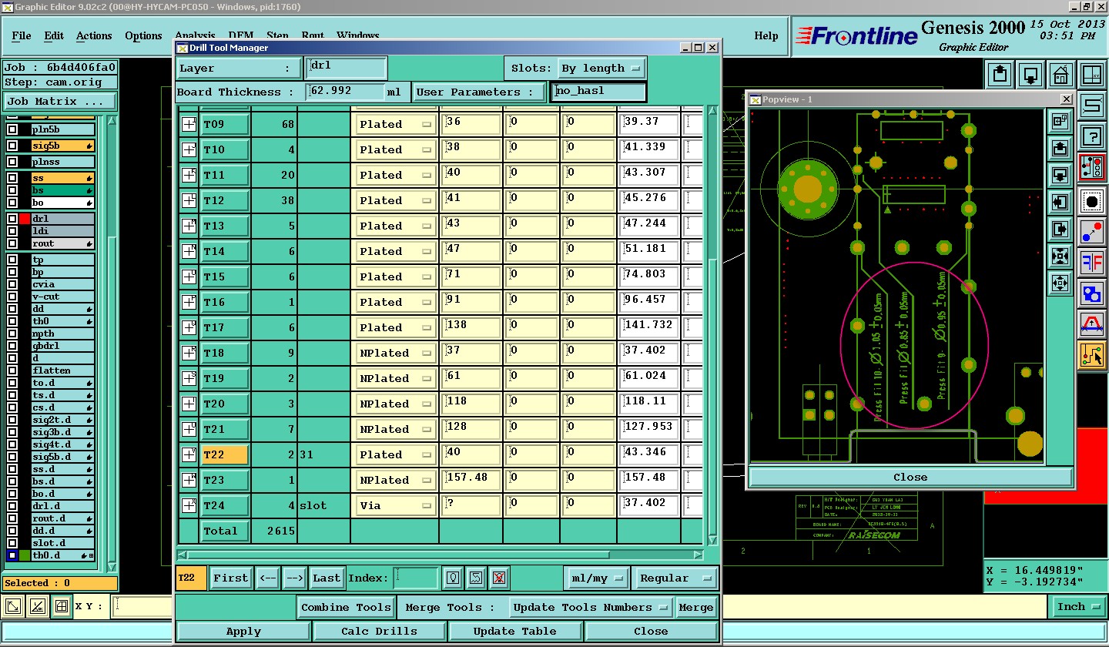The image size is (1109, 647).
Task: Click the red X delete icon near Index
Action: (499, 578)
